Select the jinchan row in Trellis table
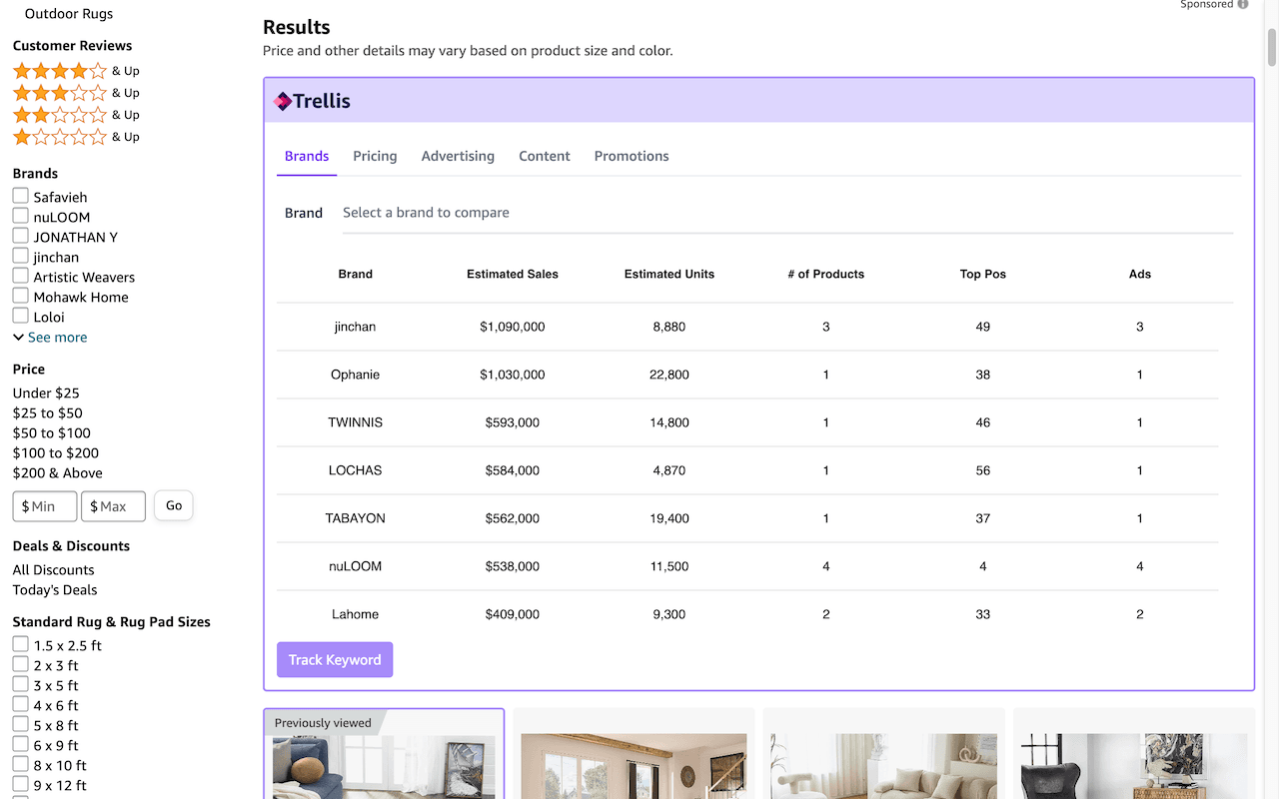Viewport: 1279px width, 799px height. 747,327
